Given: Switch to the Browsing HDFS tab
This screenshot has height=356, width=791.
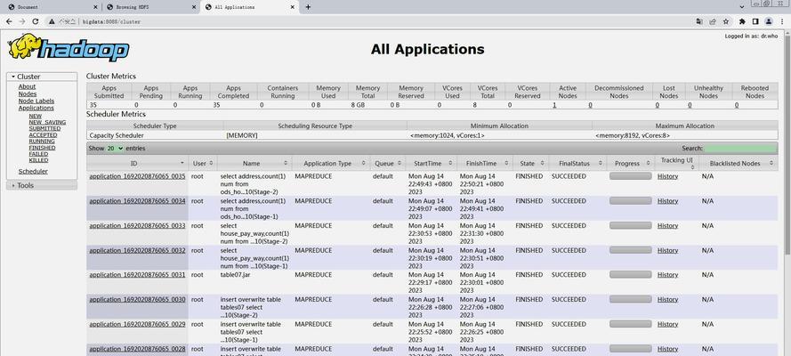Looking at the screenshot, I should click(151, 7).
